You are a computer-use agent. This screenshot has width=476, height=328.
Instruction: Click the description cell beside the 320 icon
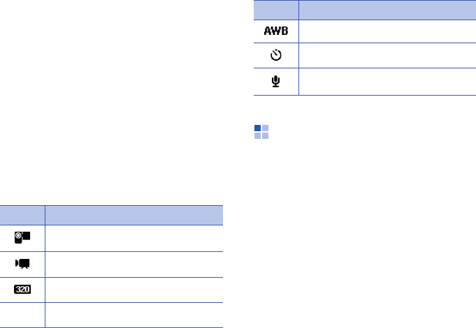pos(134,289)
